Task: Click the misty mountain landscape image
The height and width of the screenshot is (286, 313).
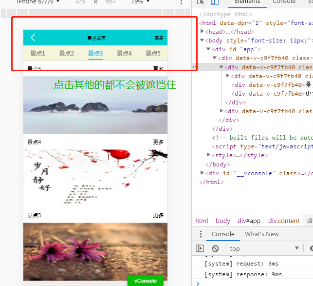Action: pos(95,105)
